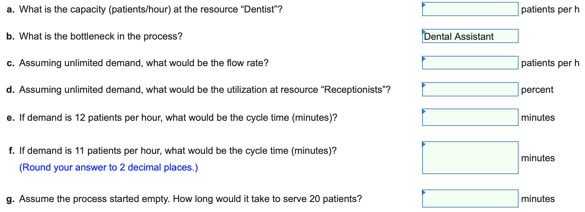Click the patients per hour label beside question c

click(x=549, y=63)
